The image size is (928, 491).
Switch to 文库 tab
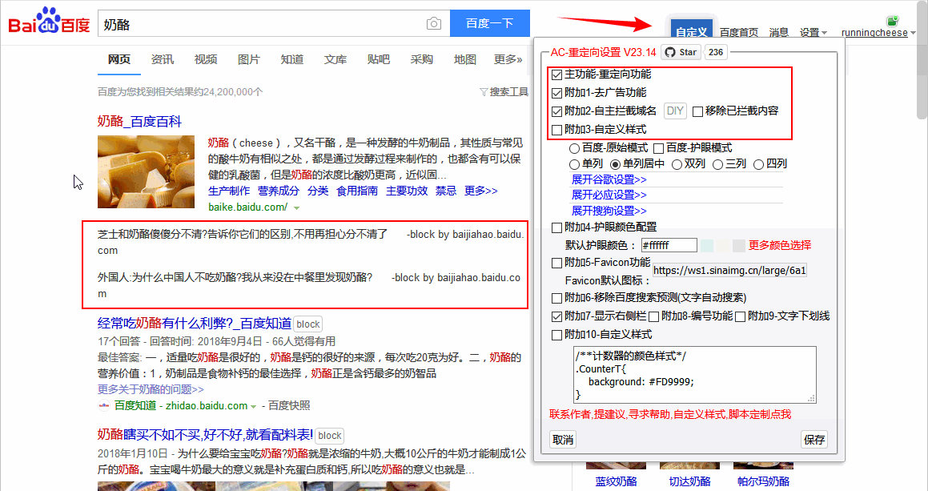335,60
